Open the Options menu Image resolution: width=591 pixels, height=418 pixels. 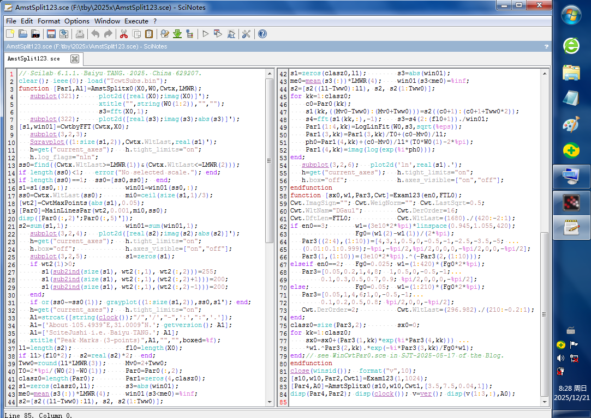(77, 21)
